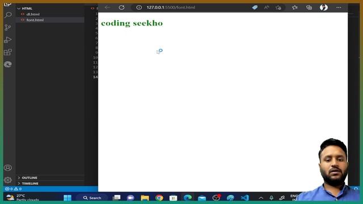The height and width of the screenshot is (204, 363).
Task: Launch Google Chrome from the taskbar
Action: [159, 198]
